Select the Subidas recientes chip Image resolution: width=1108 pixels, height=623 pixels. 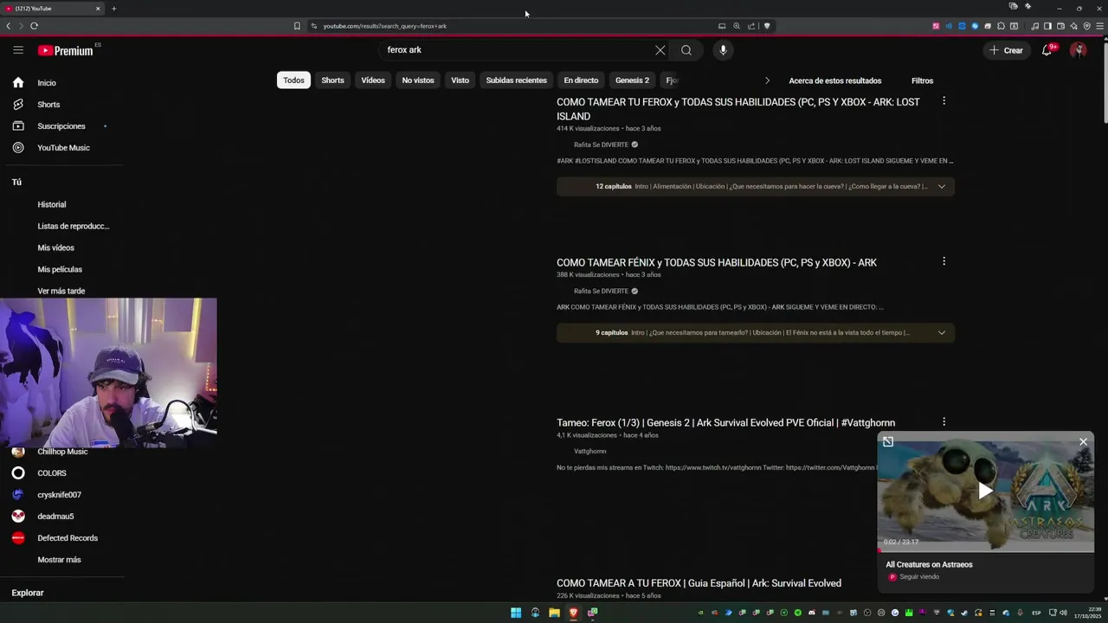pyautogui.click(x=516, y=80)
